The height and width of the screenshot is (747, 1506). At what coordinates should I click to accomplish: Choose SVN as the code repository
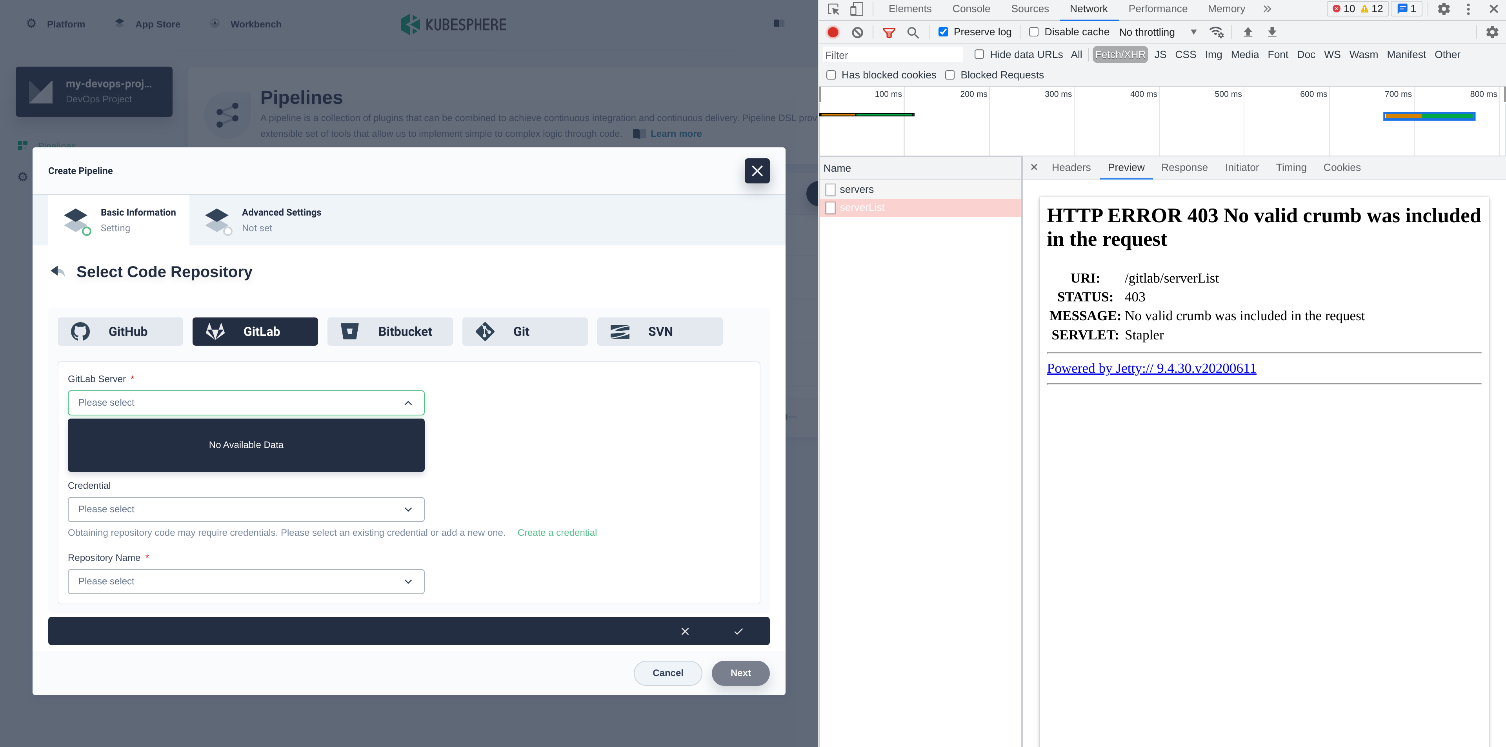pos(659,331)
